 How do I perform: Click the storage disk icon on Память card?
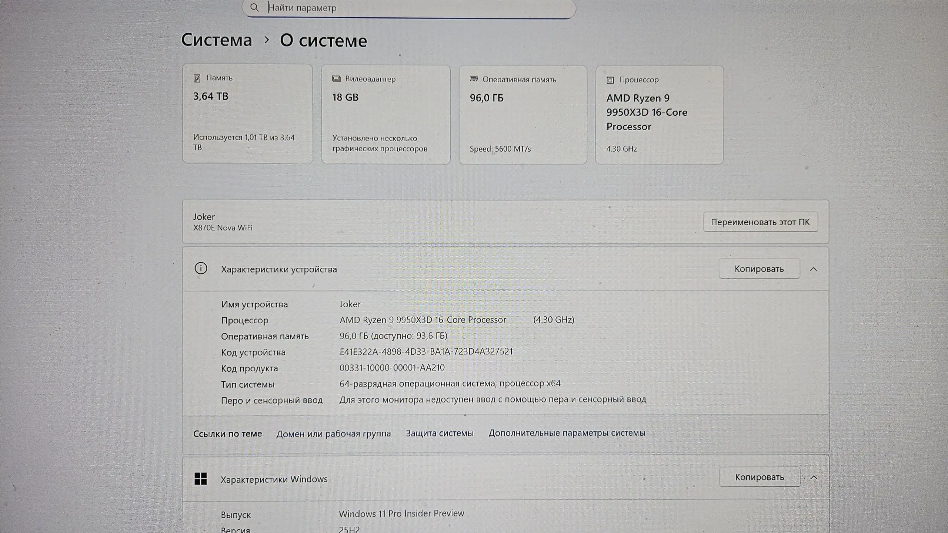(x=197, y=78)
